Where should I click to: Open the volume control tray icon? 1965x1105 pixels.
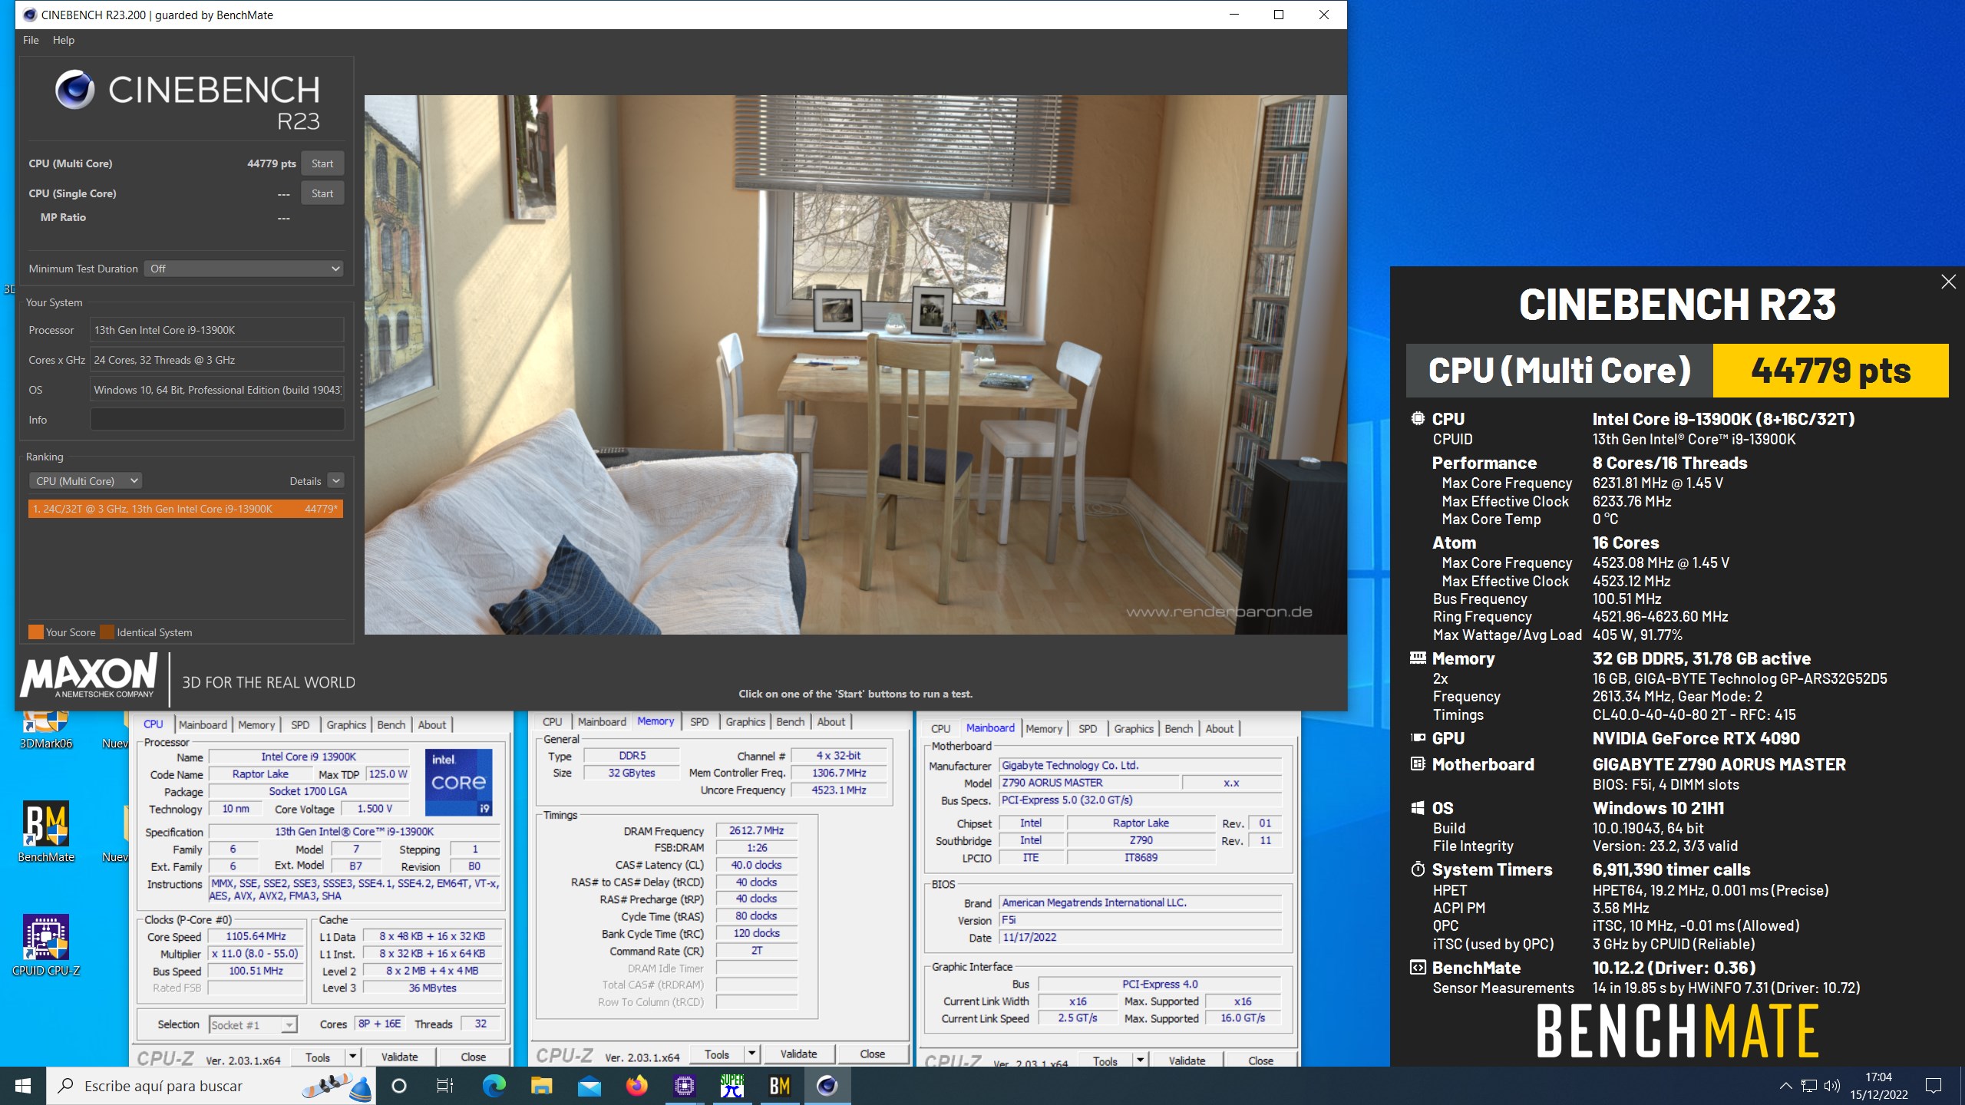pos(1832,1086)
